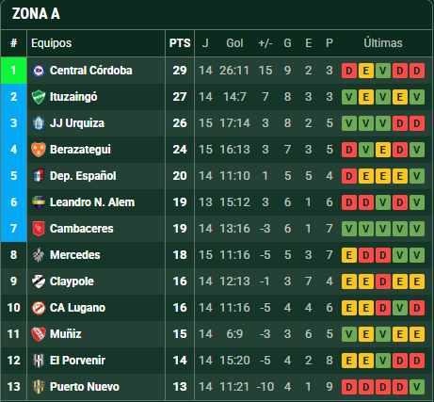
Task: Click the ZONA A table title
Action: pos(36,14)
